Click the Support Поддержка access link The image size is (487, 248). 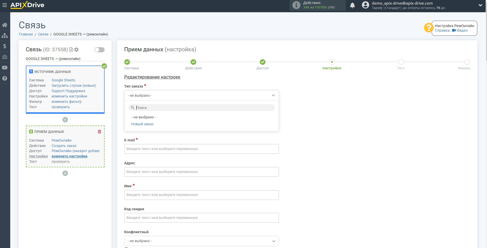[68, 91]
